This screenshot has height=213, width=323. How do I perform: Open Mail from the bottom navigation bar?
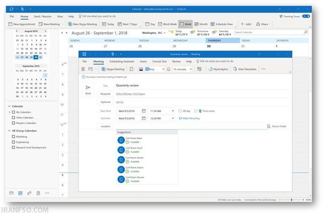[x=12, y=193]
